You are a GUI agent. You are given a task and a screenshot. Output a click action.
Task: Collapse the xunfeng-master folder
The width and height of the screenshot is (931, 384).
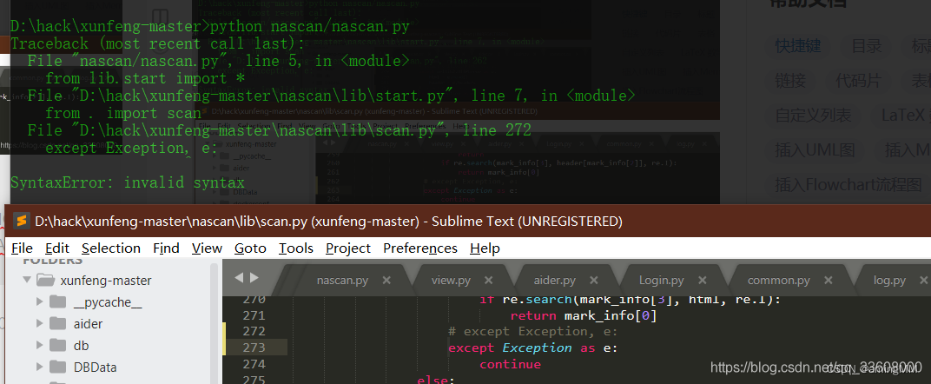point(26,280)
